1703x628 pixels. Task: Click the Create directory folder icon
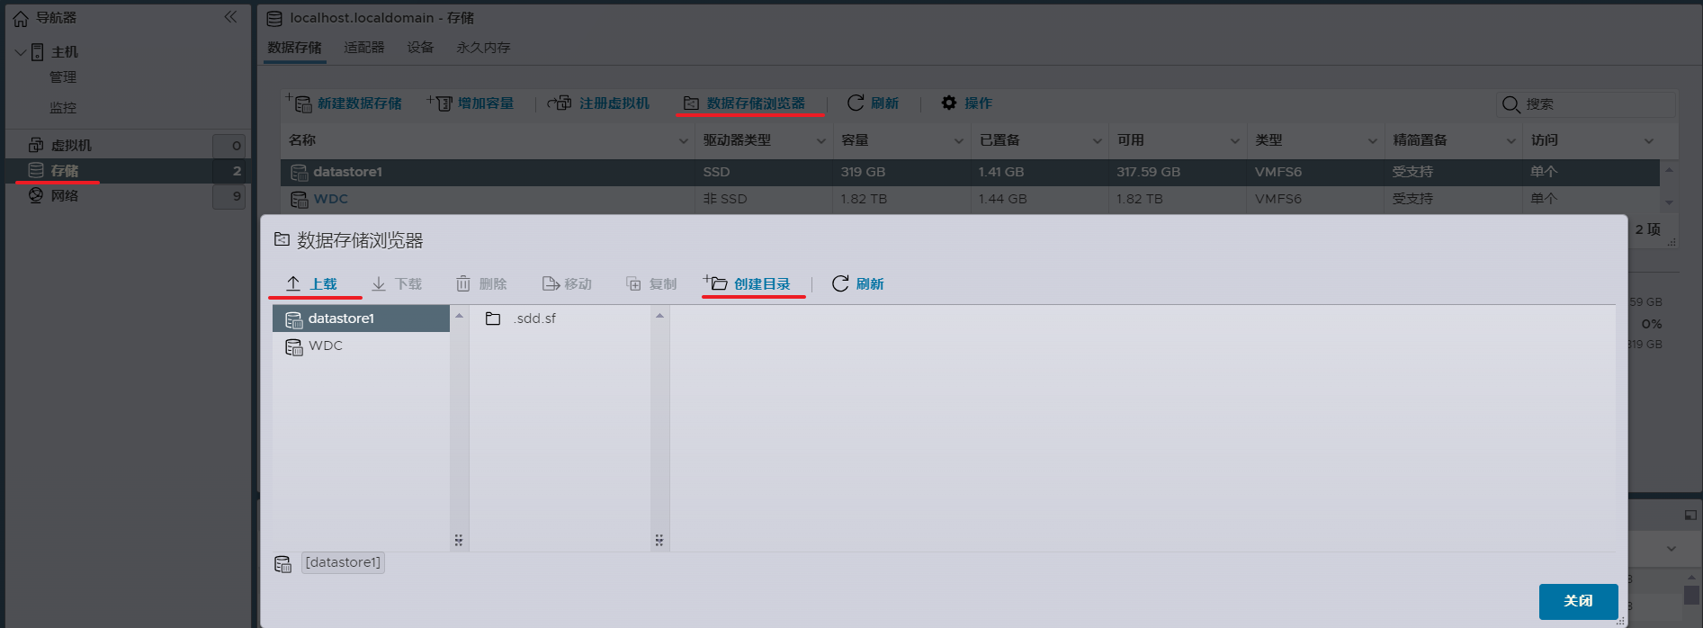pyautogui.click(x=716, y=283)
